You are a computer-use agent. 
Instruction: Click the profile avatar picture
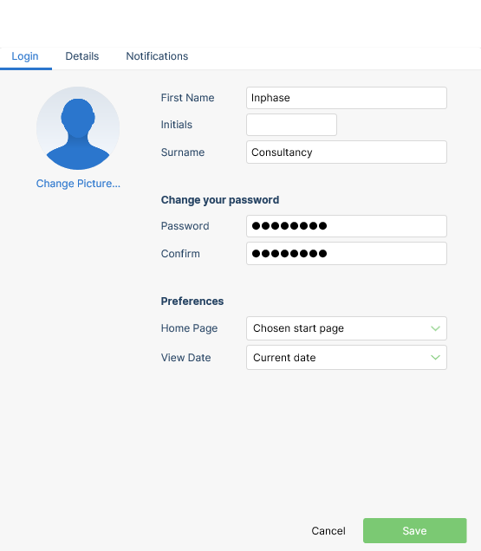(x=78, y=128)
